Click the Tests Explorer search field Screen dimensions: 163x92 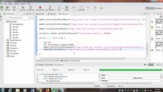pos(19,18)
